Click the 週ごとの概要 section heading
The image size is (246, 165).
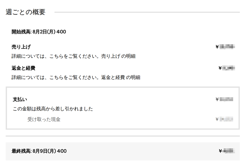[x=25, y=12]
